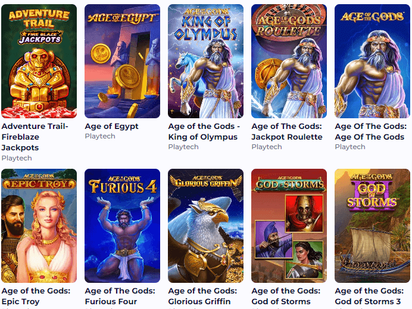This screenshot has width=412, height=309.
Task: Open the Age of Egypt game thumbnail
Action: [x=122, y=61]
